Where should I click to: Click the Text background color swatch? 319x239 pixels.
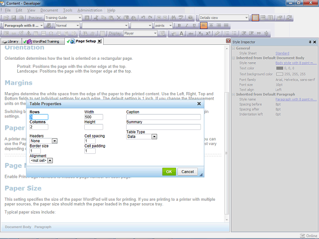pos(279,74)
